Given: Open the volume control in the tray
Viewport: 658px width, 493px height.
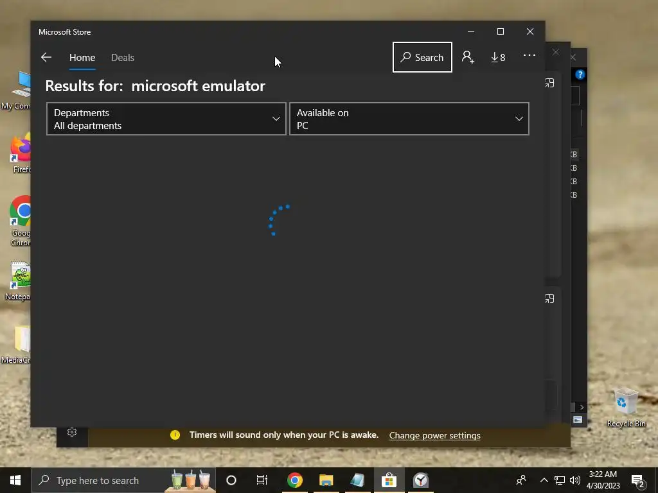Looking at the screenshot, I should 575,480.
